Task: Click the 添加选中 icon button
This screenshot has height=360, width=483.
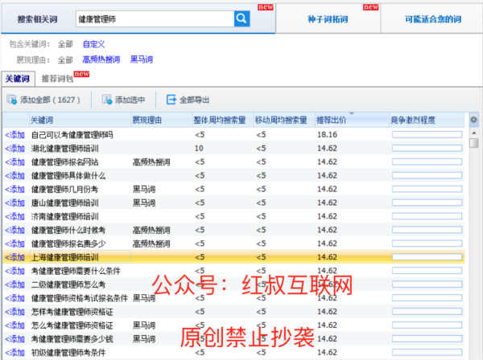Action: tap(107, 100)
